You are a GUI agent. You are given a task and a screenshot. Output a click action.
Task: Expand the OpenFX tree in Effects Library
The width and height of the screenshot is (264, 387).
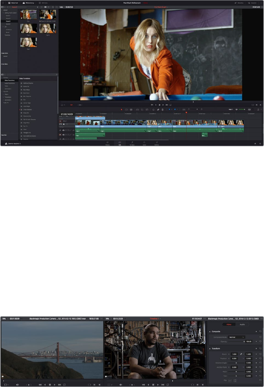2,92
